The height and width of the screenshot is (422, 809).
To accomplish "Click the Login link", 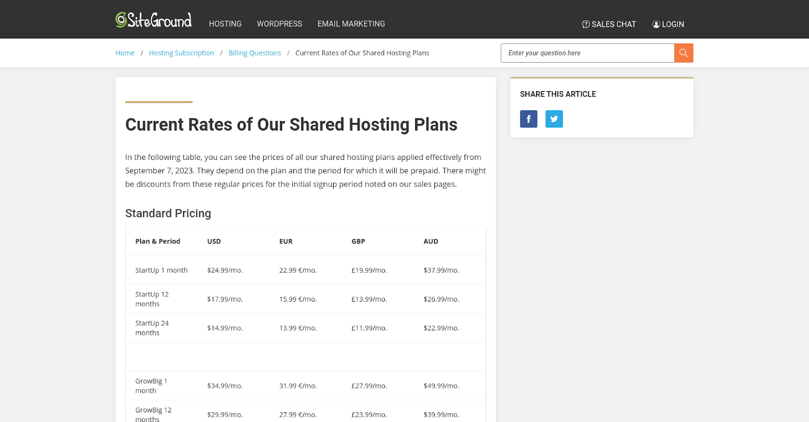I will pyautogui.click(x=668, y=24).
